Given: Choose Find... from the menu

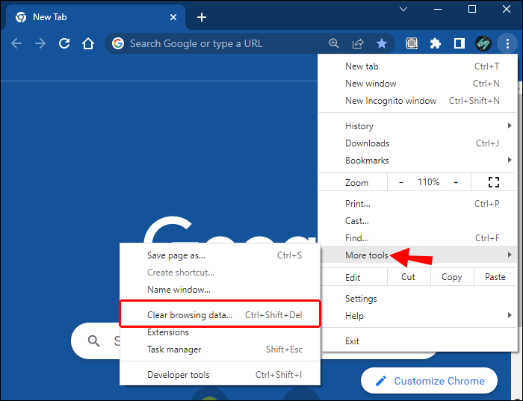Looking at the screenshot, I should click(418, 238).
